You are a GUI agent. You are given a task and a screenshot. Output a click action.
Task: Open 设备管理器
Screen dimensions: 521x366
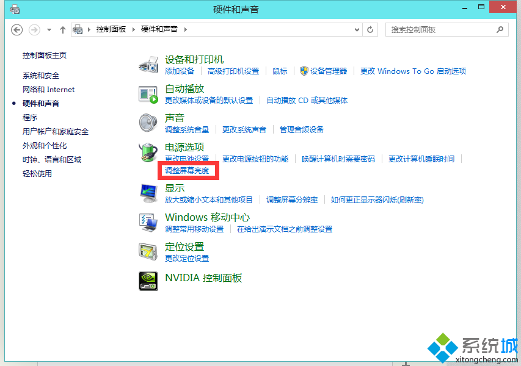[x=329, y=71]
